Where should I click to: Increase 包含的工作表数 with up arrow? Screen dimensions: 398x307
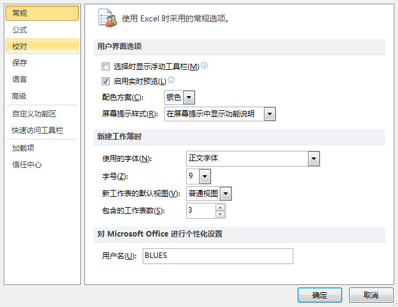tap(220, 208)
